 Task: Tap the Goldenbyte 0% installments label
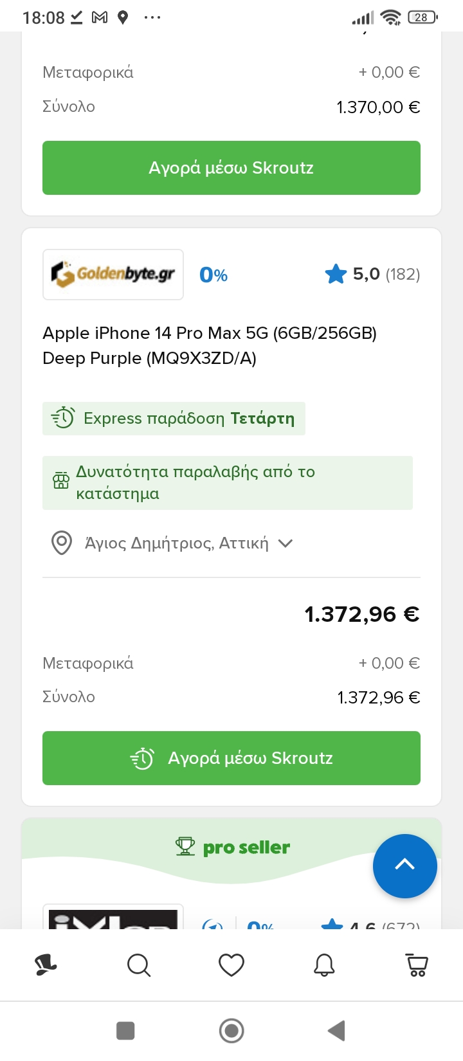coord(213,275)
